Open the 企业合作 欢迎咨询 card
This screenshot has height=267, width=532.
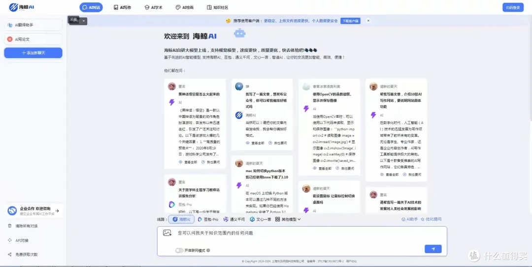[34, 211]
